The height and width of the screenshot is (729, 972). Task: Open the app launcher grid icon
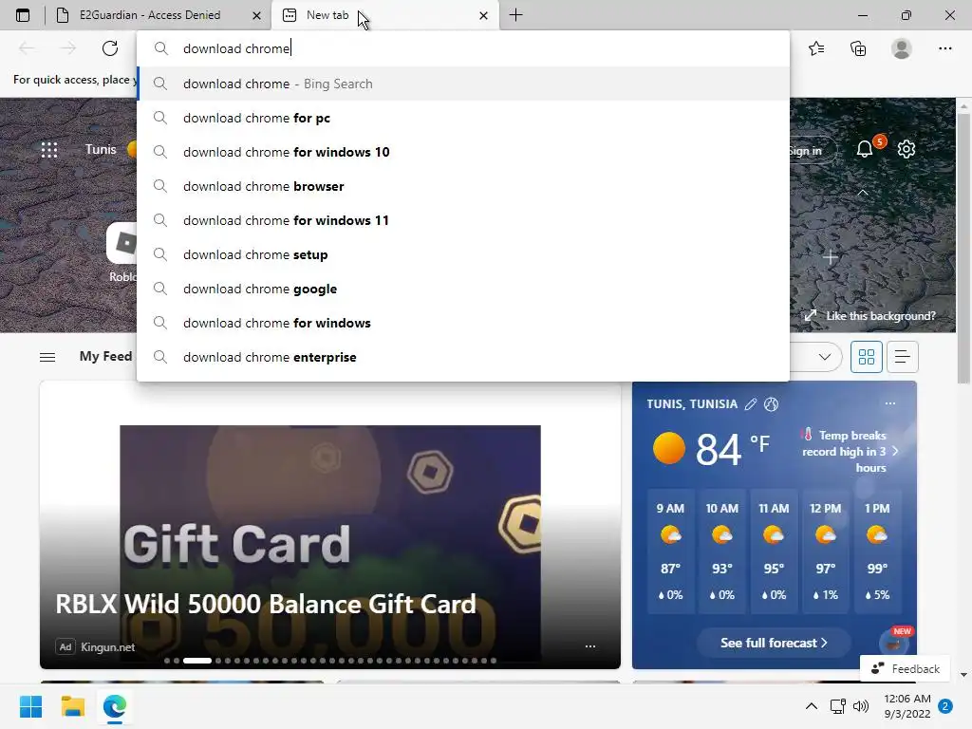49,150
